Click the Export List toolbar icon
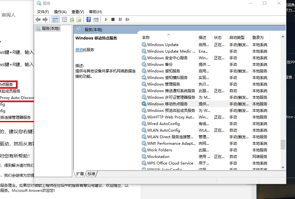Image resolution: width=295 pixels, height=199 pixels. pos(79,19)
